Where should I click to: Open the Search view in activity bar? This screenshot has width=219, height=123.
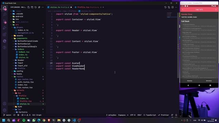[4, 14]
